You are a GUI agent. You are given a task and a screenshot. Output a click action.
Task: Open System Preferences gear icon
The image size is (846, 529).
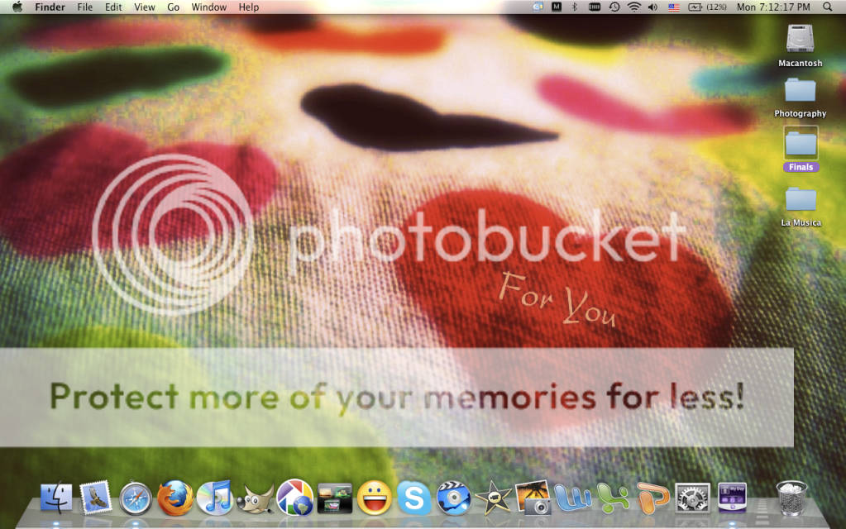(692, 498)
